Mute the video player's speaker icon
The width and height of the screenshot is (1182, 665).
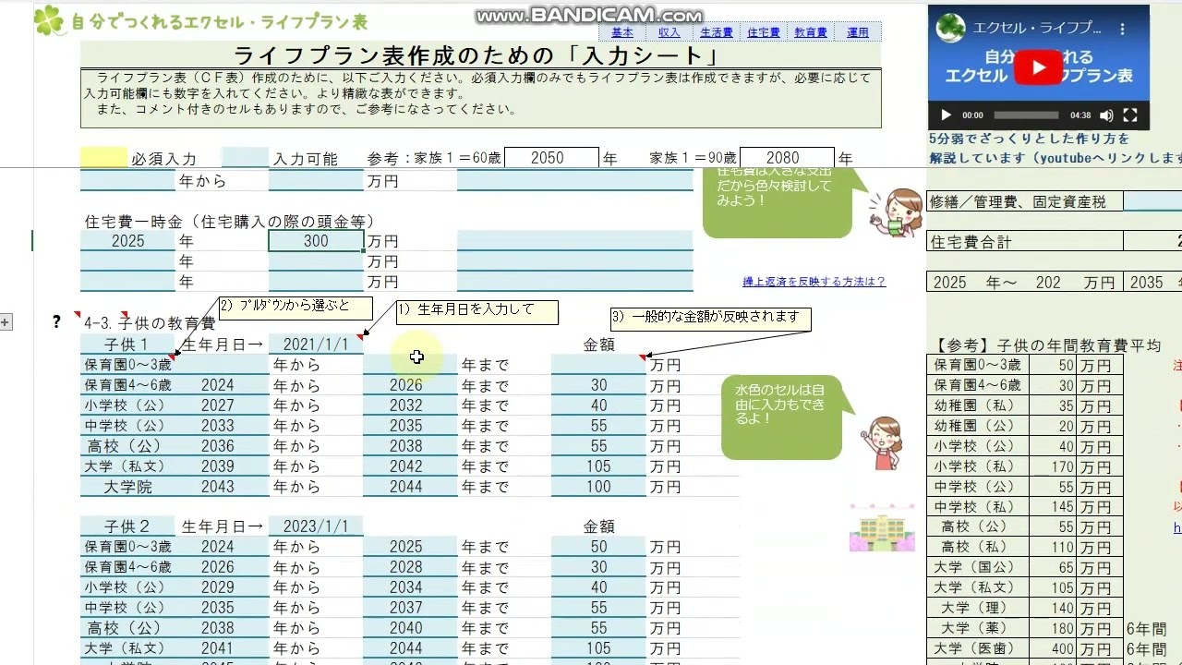pyautogui.click(x=1106, y=115)
